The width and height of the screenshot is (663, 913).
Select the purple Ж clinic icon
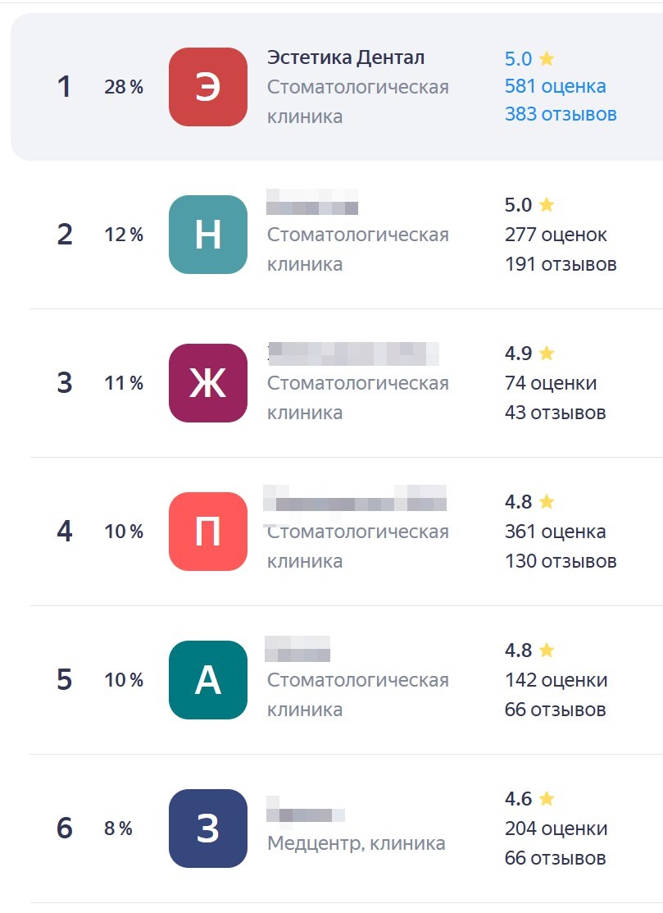coord(207,383)
